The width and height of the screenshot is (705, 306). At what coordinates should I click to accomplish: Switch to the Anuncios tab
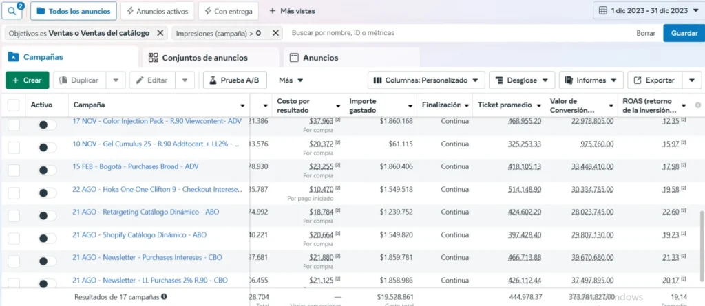[x=320, y=58]
